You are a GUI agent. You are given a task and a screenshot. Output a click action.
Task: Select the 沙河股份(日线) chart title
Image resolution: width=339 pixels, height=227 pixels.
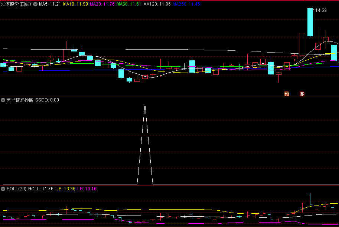pos(16,4)
